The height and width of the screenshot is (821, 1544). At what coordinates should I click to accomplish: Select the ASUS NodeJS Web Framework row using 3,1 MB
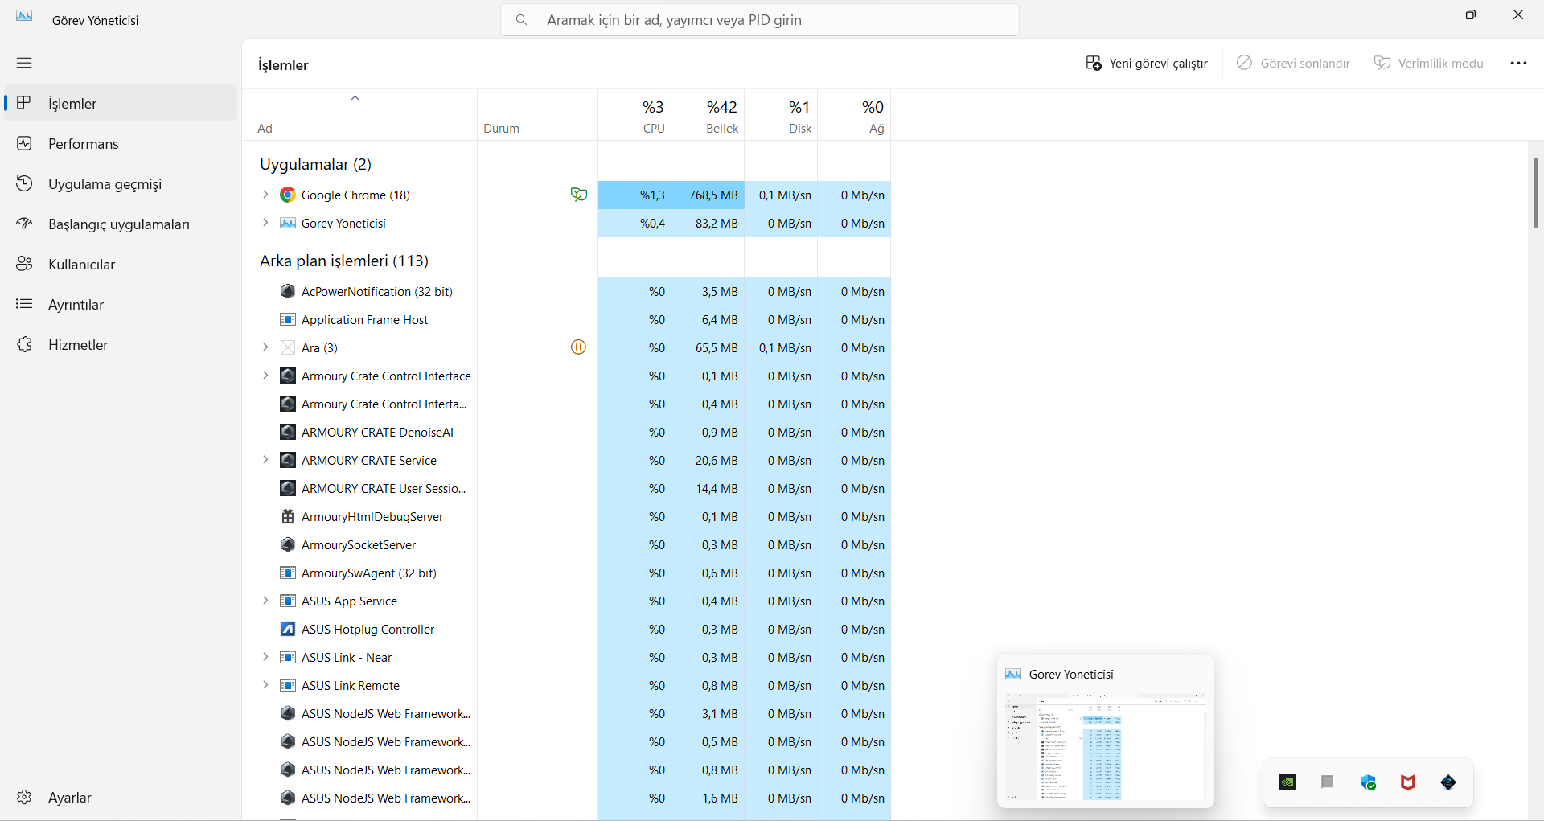(566, 713)
